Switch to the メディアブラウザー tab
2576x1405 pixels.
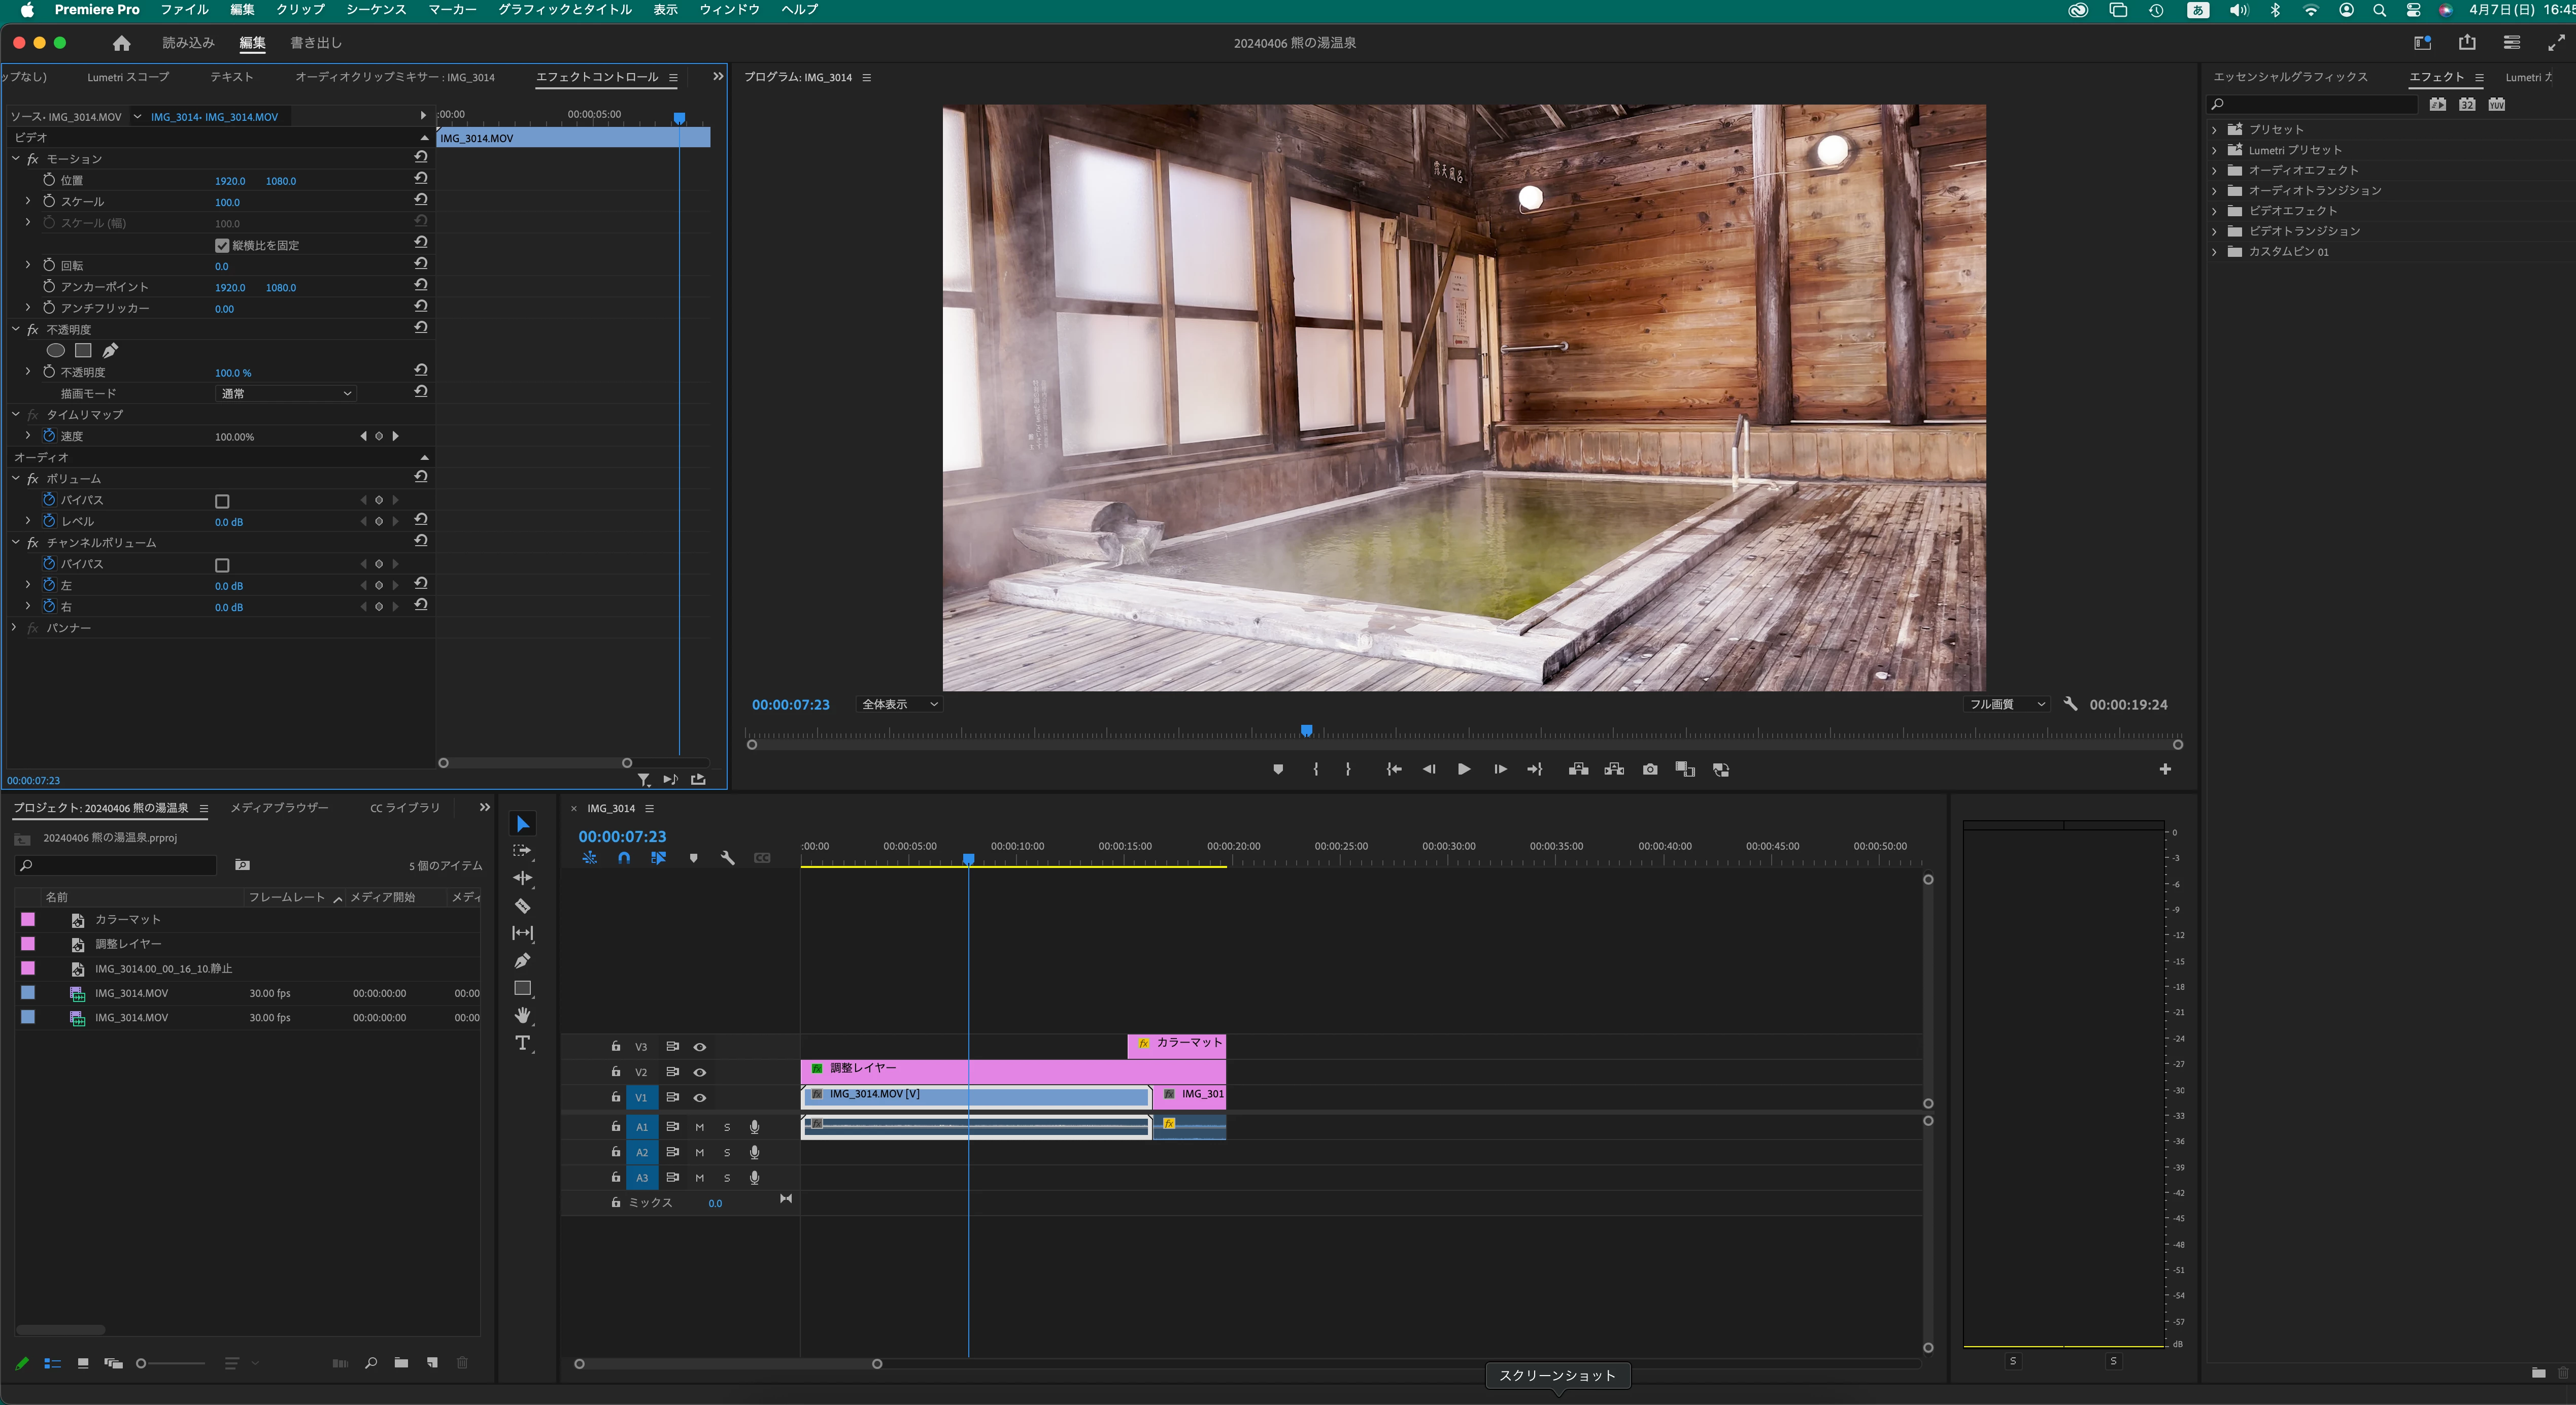(279, 808)
